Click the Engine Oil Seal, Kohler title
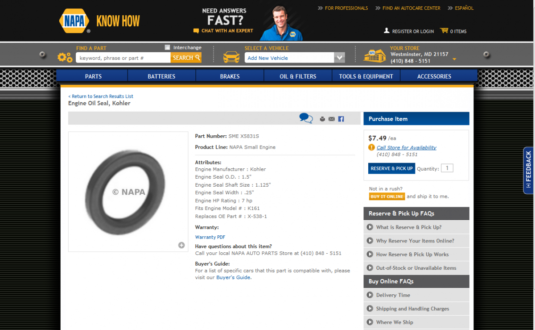This screenshot has width=535, height=330. (x=99, y=103)
